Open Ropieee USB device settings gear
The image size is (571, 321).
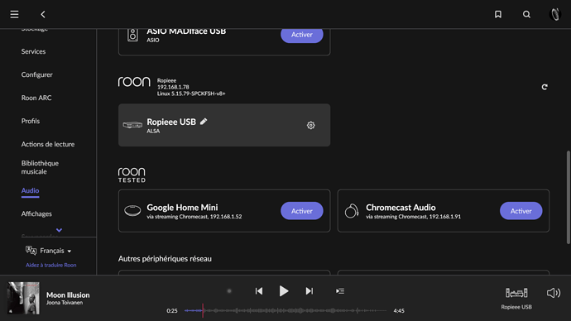coord(310,125)
